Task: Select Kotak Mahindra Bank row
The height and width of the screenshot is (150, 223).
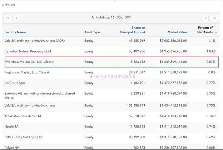Action: (111, 116)
